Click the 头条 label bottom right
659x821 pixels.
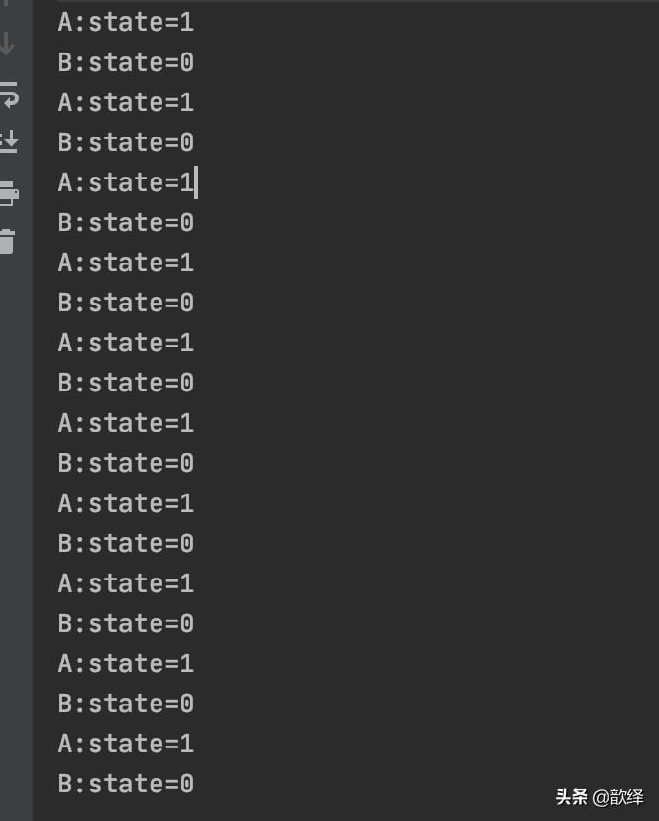click(x=574, y=795)
